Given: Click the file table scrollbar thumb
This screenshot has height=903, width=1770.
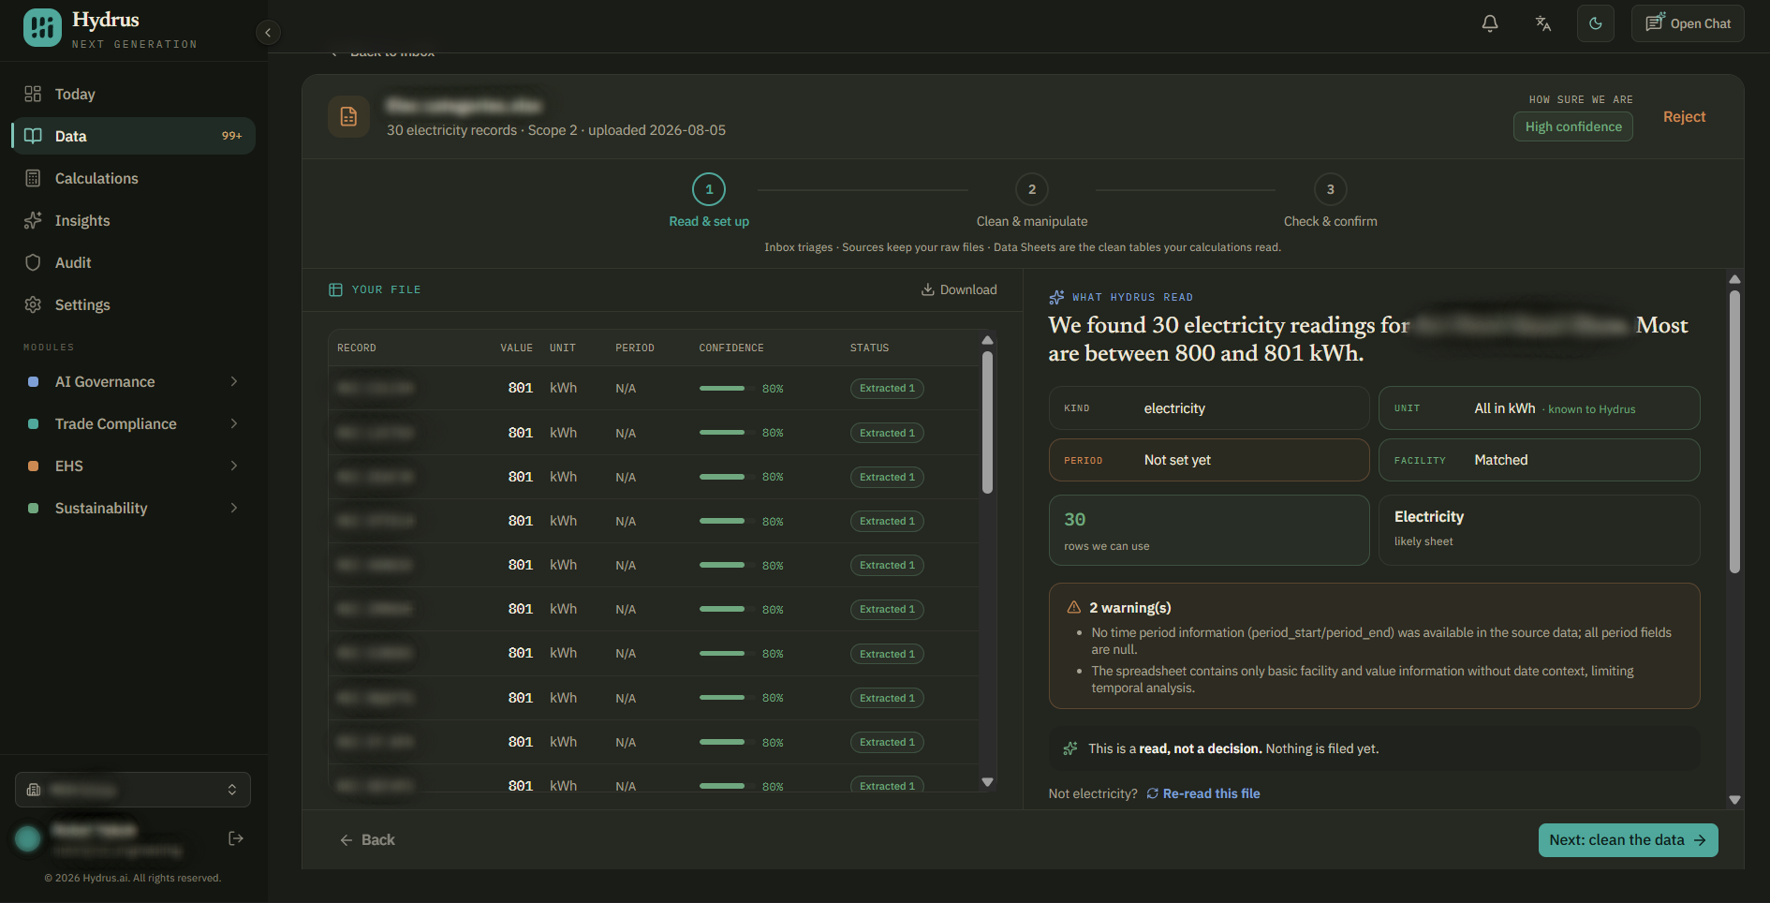Looking at the screenshot, I should tap(987, 422).
